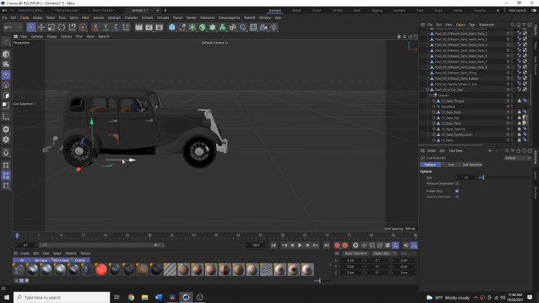Toggle the X axis lock icon
The image size is (539, 303).
pyautogui.click(x=95, y=27)
